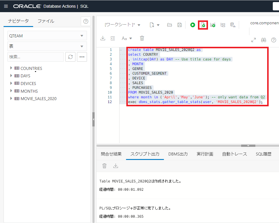This screenshot has height=223, width=279.
Task: Switch to the ファイル tab
Action: pyautogui.click(x=46, y=21)
